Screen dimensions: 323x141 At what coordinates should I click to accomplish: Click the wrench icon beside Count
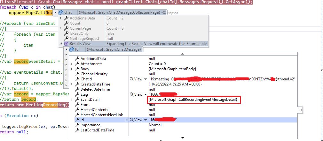(x=66, y=23)
